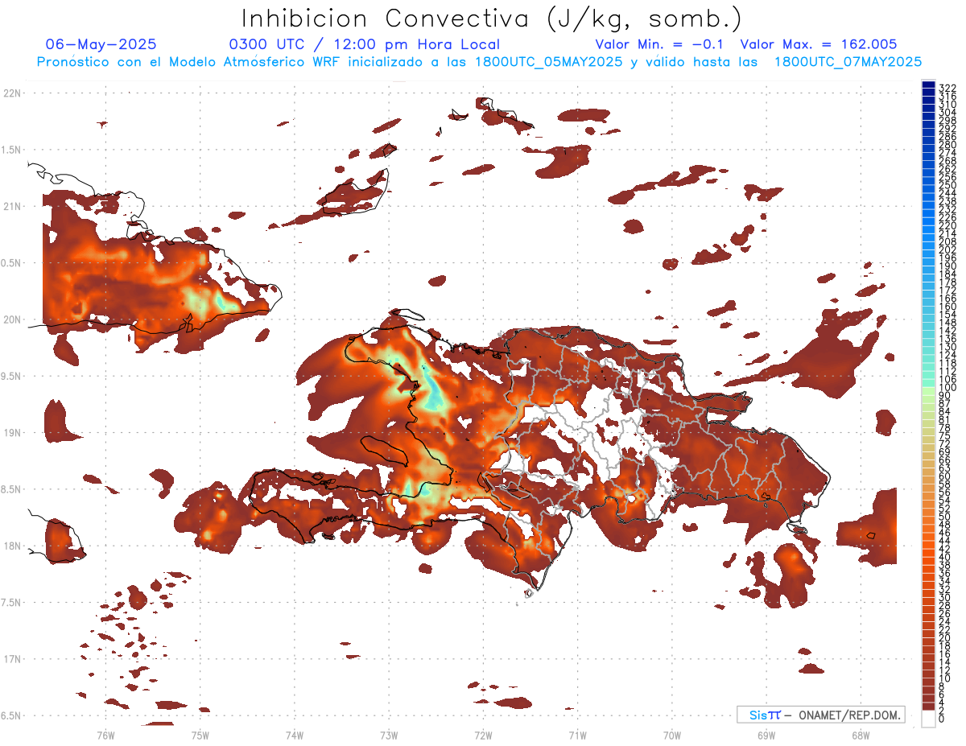Click the '75W' longitude label
Viewport: 966px width, 746px height.
(x=200, y=734)
